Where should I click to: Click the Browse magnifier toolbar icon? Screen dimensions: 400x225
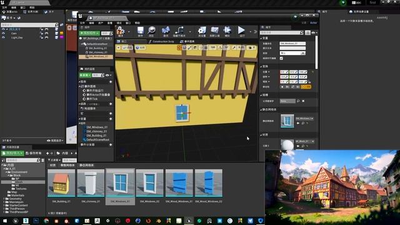click(x=151, y=31)
